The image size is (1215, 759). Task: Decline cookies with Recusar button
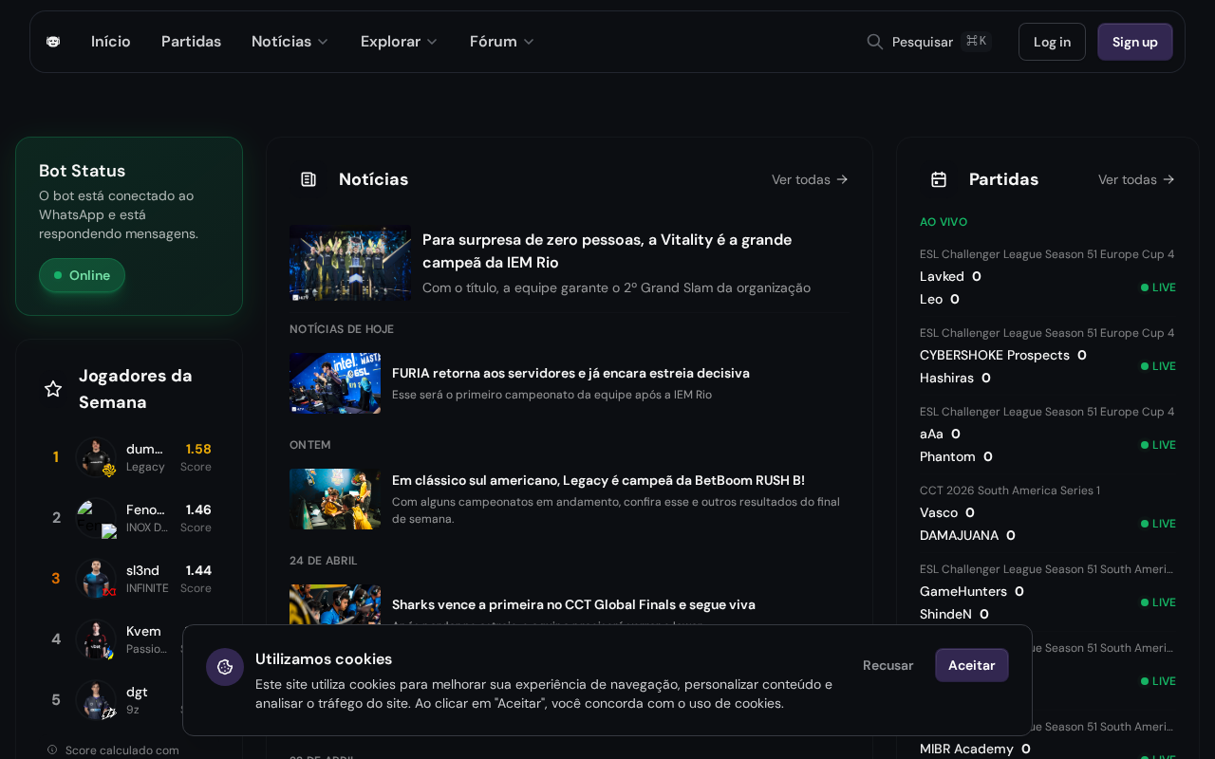[x=888, y=665]
